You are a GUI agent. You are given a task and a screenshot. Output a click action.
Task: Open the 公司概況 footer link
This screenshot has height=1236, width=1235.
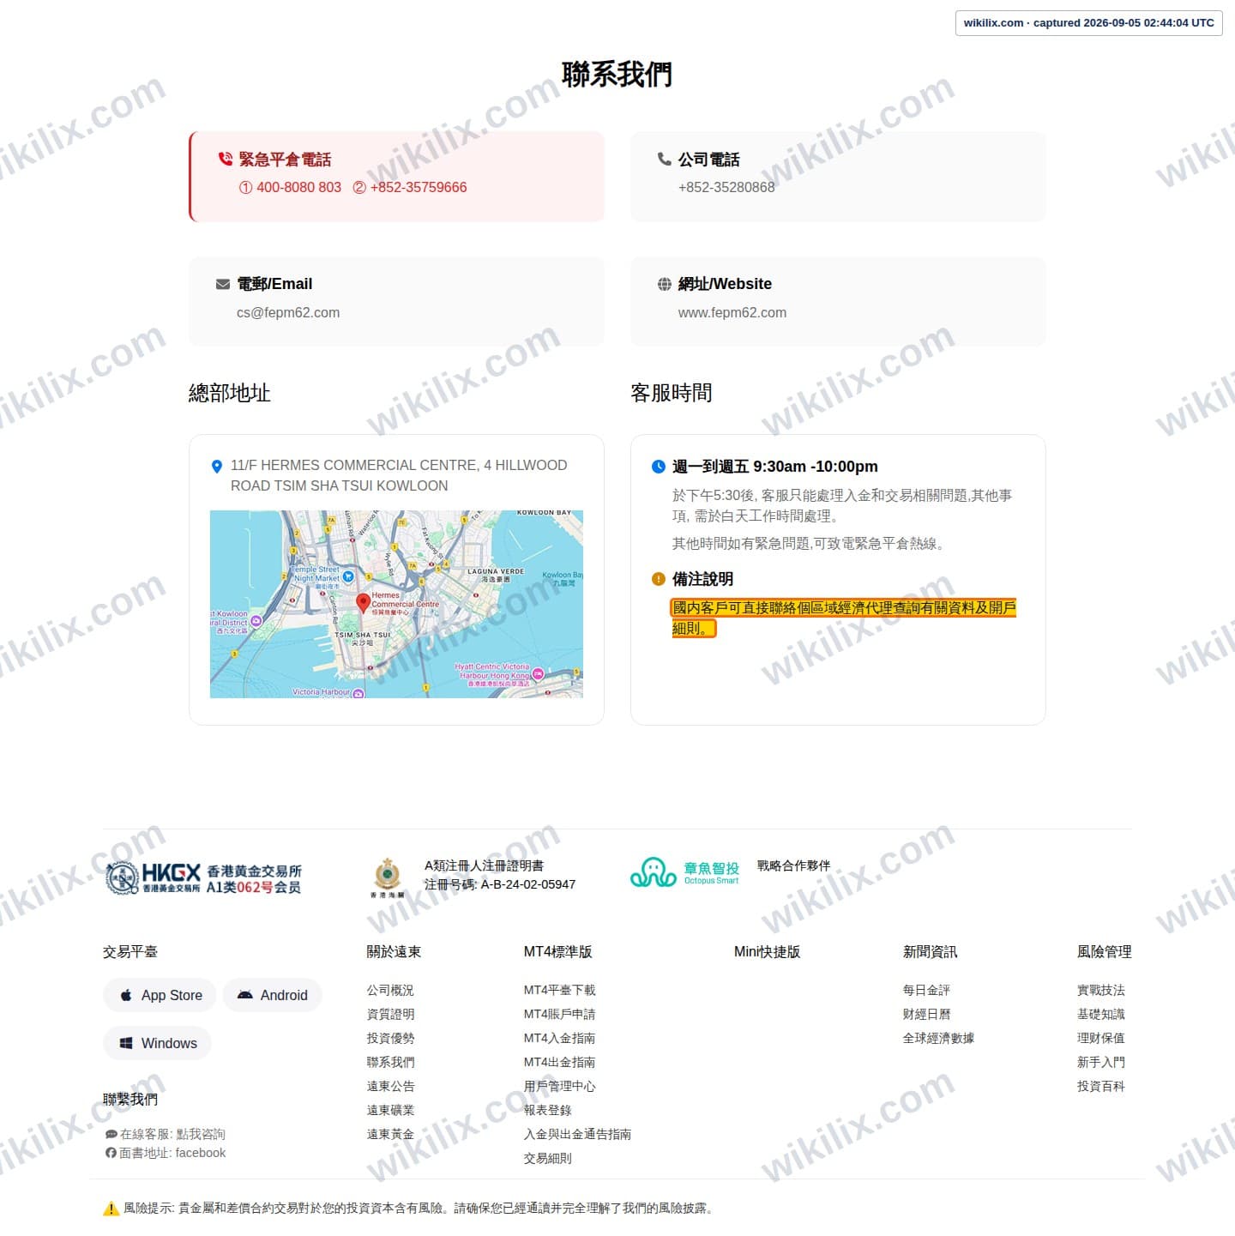click(x=390, y=990)
